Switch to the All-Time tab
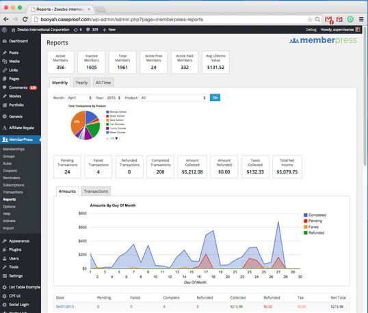This screenshot has height=313, width=368. pyautogui.click(x=103, y=83)
